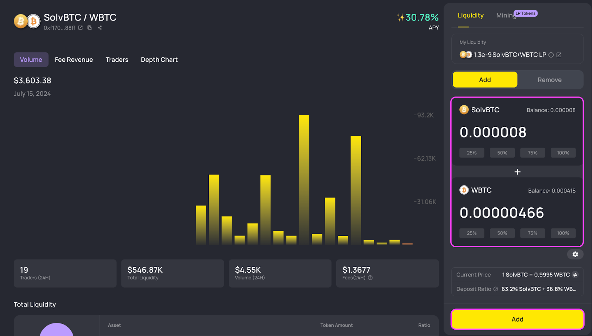Click the Fees(24H) info icon
Image resolution: width=592 pixels, height=336 pixels.
(x=370, y=278)
